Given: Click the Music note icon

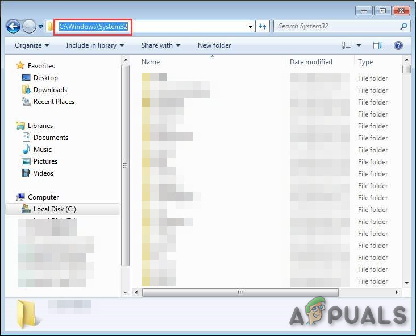Looking at the screenshot, I should 26,149.
